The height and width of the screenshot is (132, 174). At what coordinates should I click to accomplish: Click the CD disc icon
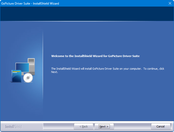click(28, 78)
